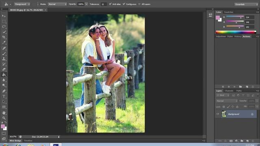The image size is (260, 146).
Task: Toggle Quick Mask mode icon
Action: pyautogui.click(x=4, y=133)
